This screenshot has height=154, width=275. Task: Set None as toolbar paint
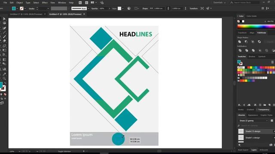point(5,94)
